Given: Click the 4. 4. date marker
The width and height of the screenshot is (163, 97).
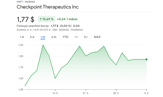Looking at the screenshot, I should (x=146, y=93).
